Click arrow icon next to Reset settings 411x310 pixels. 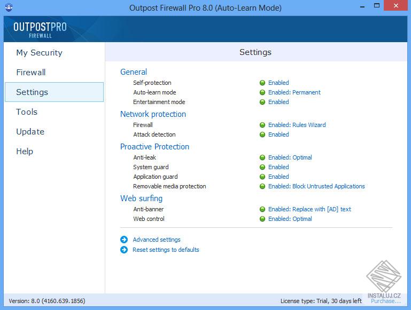pos(124,250)
